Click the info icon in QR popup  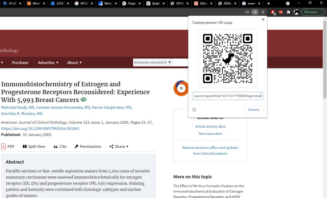pos(194,110)
